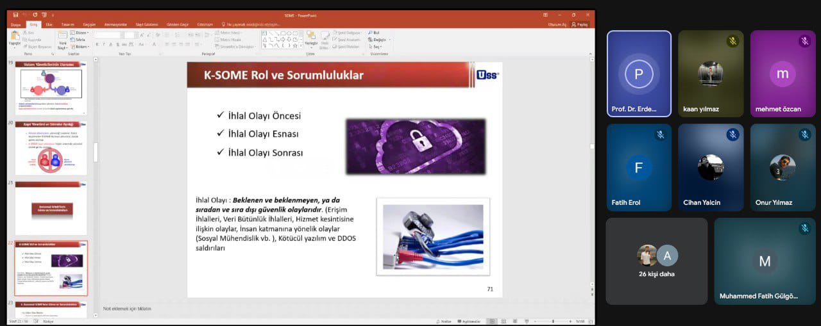
Task: Open the Düzen layout dropdown
Action: [81, 32]
